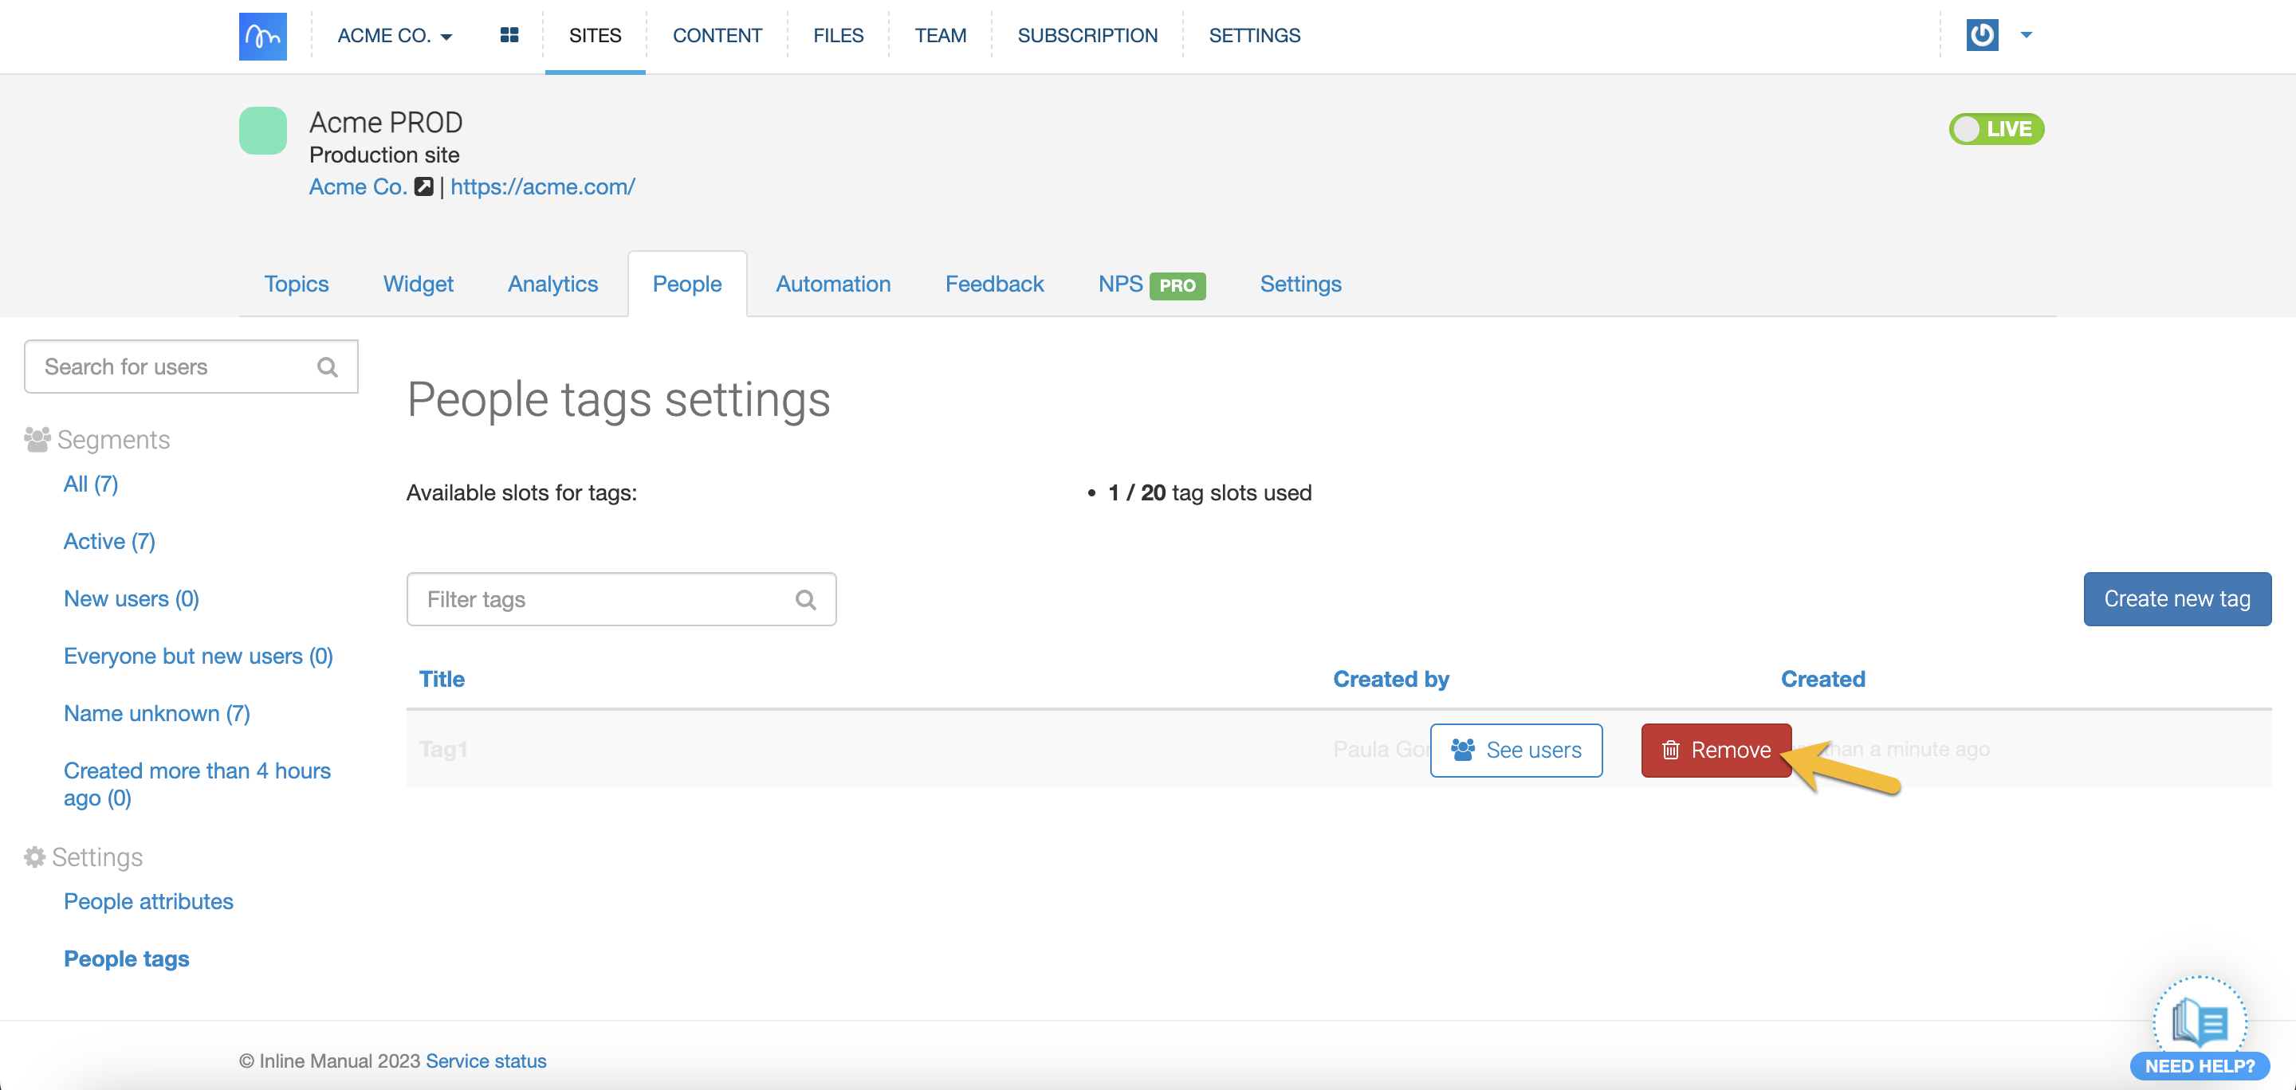2296x1090 pixels.
Task: Click the filter tags magnifier icon
Action: (806, 599)
